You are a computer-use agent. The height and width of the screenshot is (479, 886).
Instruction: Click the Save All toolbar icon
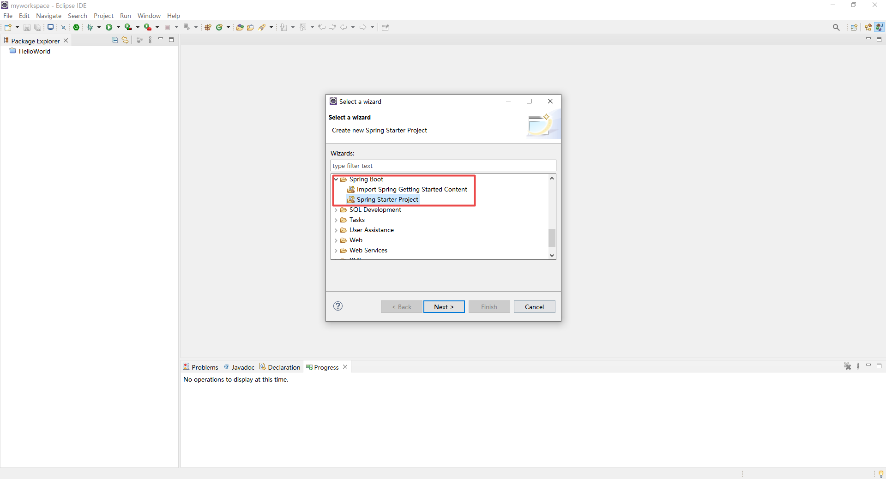tap(37, 27)
